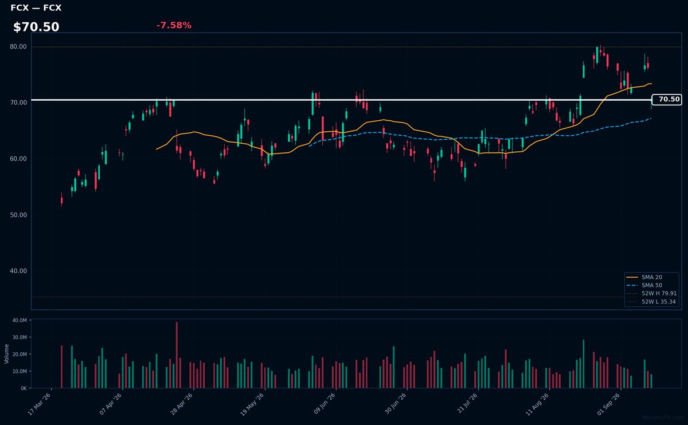Click the 30.0M volume axis label

(19, 337)
